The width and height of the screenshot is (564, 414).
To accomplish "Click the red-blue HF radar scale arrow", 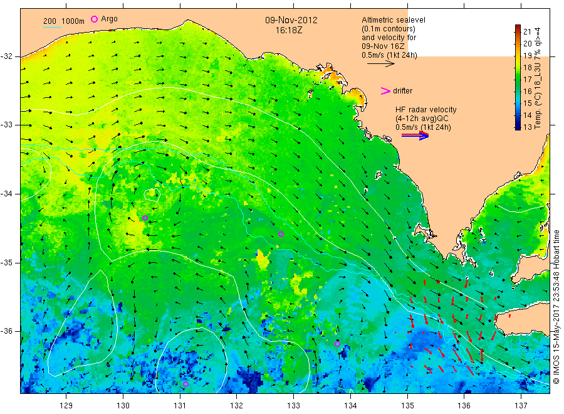I will click(415, 135).
